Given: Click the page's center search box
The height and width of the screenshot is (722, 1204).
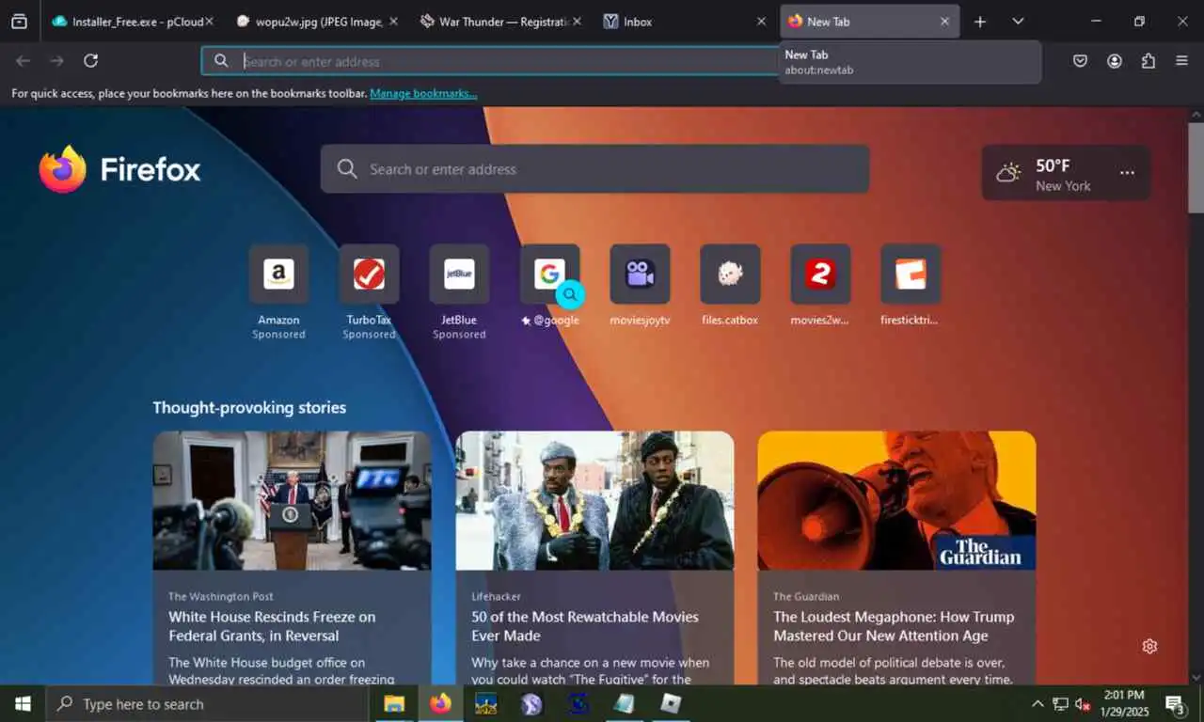Looking at the screenshot, I should tap(594, 169).
